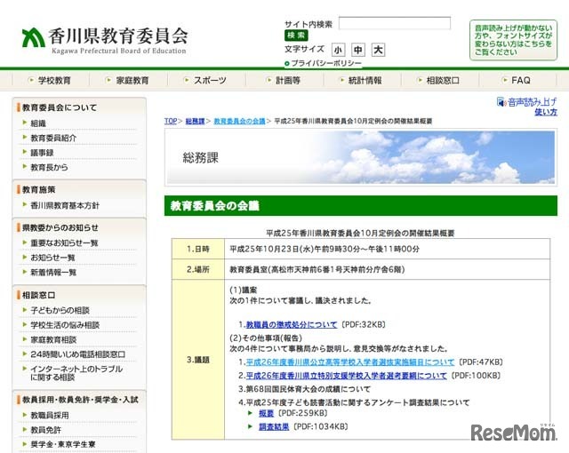Open the 調査結果 PDF link

(274, 427)
